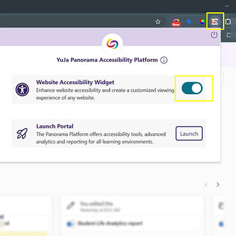Open the YuJa Panorama extension icon
This screenshot has height=236, width=236.
click(x=215, y=22)
